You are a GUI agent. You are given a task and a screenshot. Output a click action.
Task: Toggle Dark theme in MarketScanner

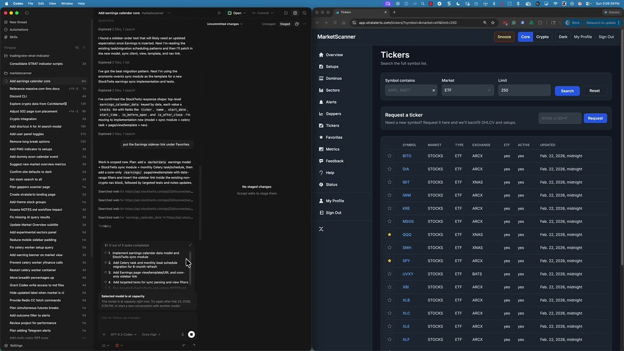point(563,37)
